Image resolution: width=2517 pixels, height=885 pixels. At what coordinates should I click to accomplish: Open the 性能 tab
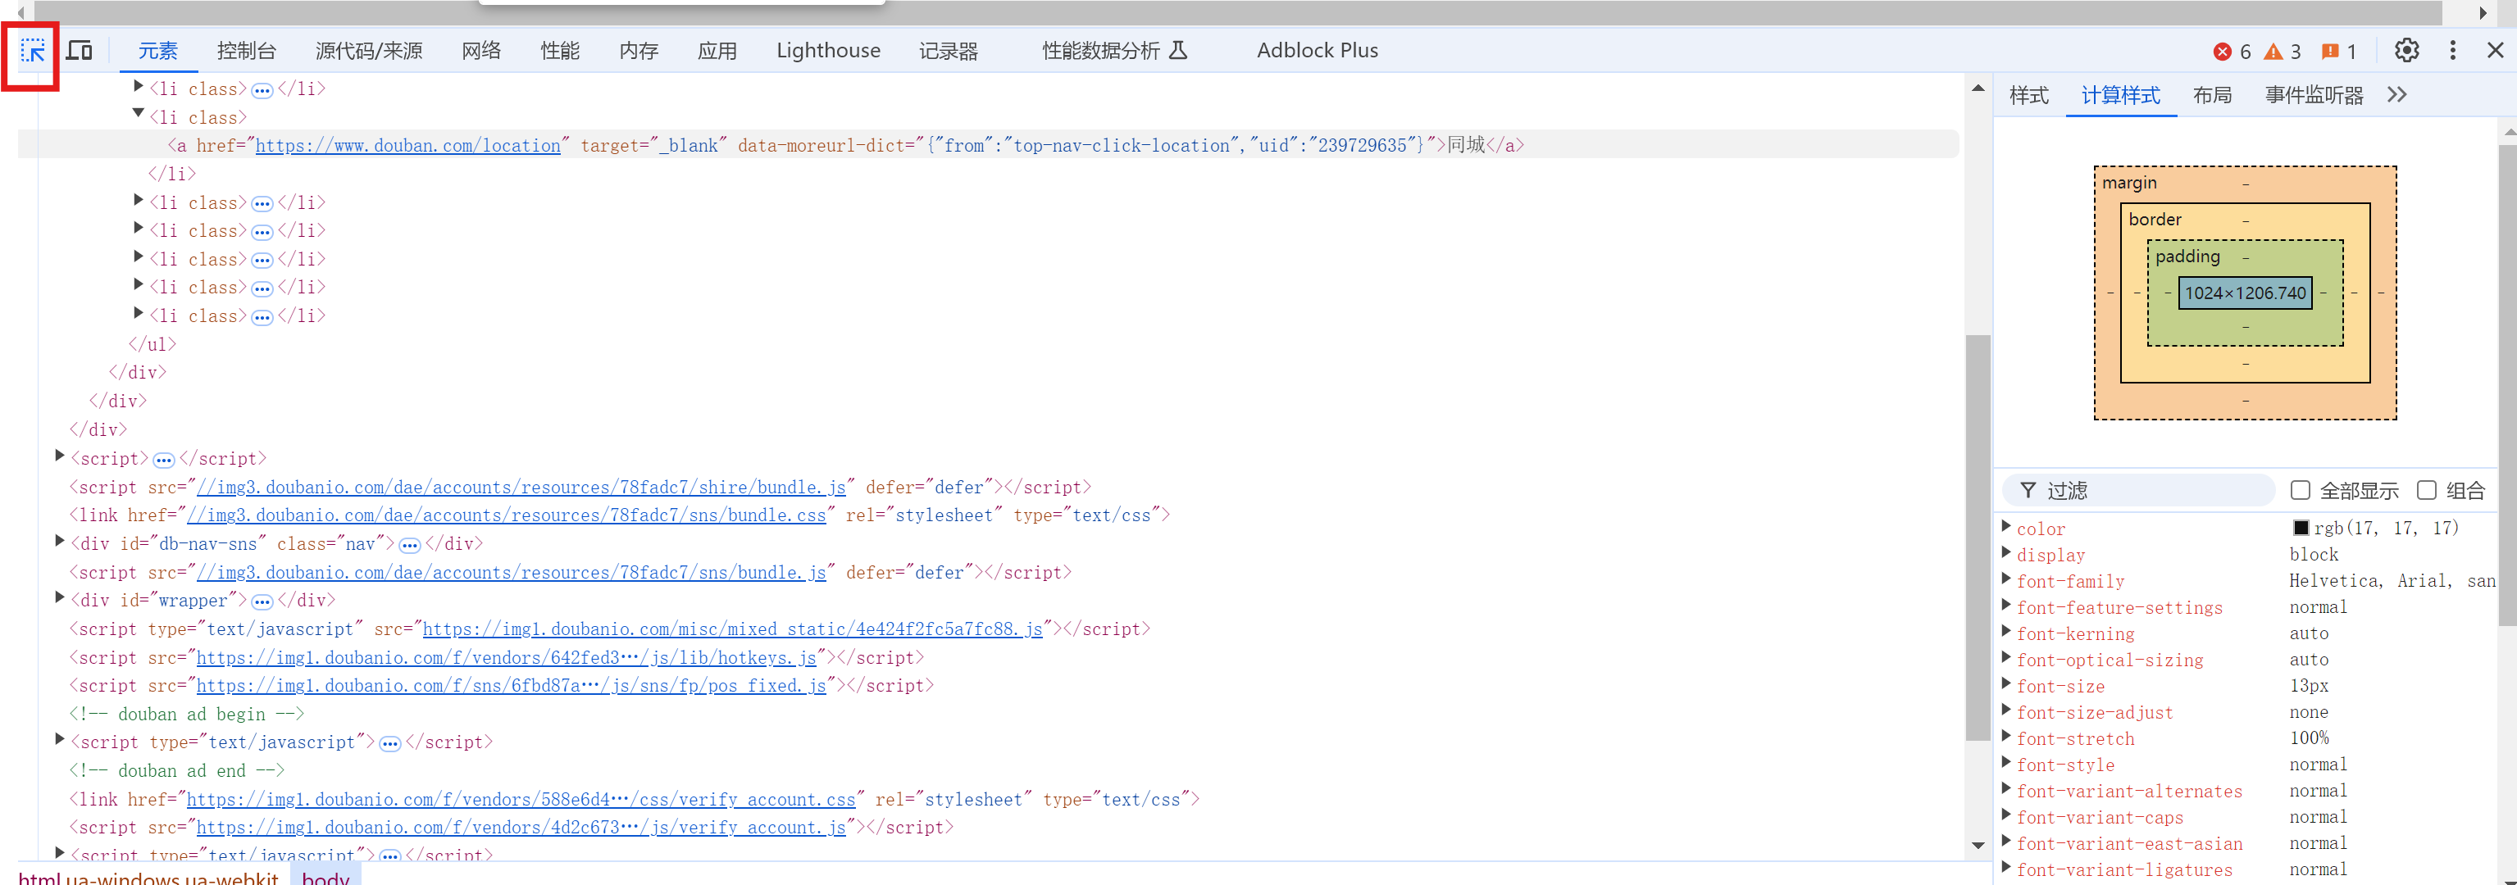[560, 51]
